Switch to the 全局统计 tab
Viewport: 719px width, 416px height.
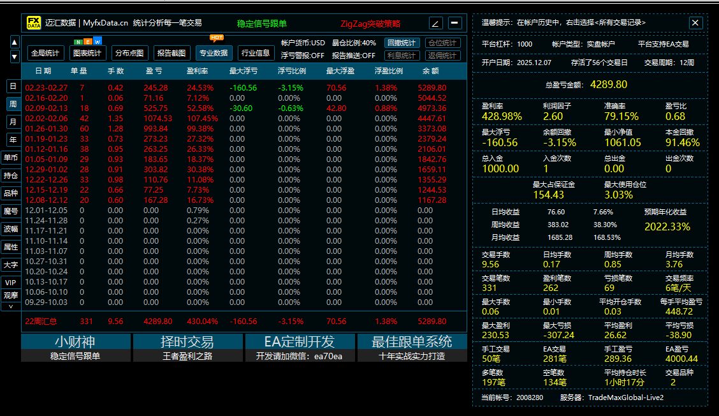tap(45, 52)
